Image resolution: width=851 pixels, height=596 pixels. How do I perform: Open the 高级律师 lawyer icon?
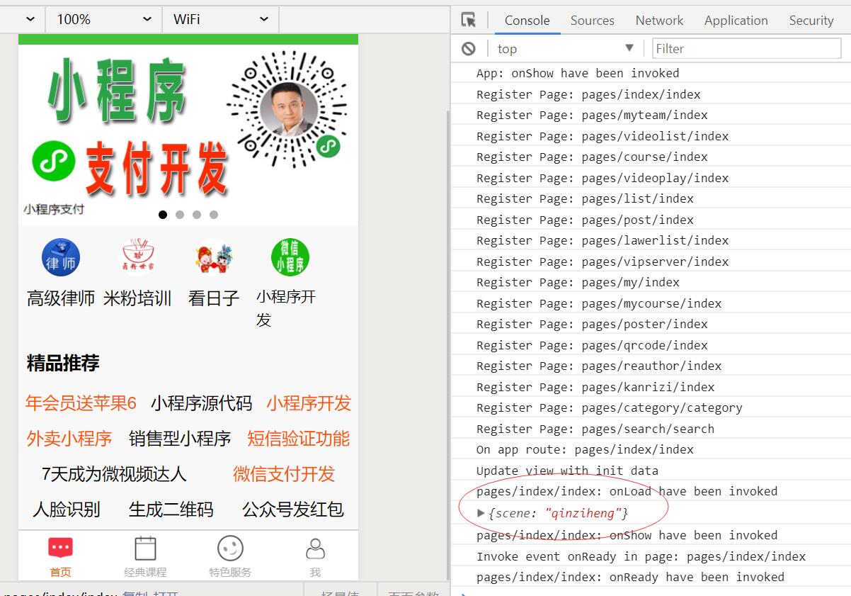61,257
